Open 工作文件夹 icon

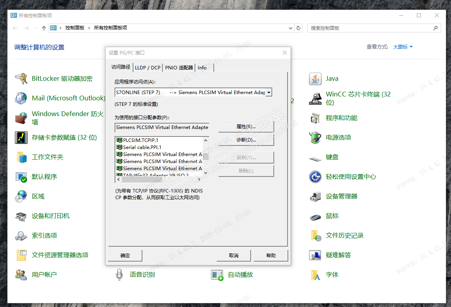point(21,157)
